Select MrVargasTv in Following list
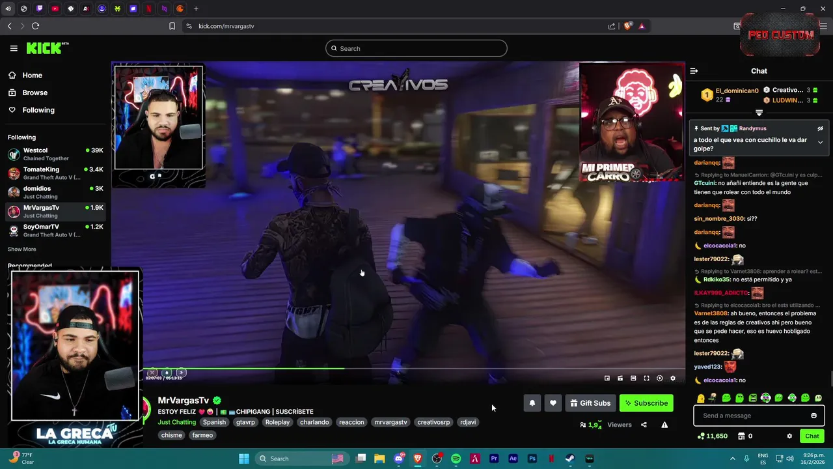 (x=55, y=211)
